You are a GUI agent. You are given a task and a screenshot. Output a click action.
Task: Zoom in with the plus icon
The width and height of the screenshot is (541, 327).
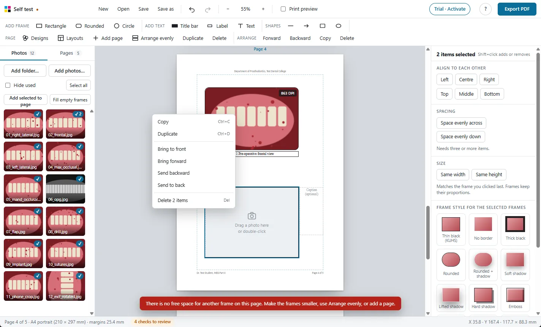(263, 9)
